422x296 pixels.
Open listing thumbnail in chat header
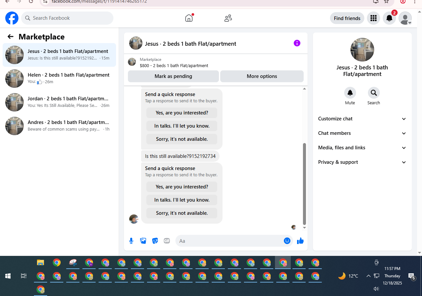(x=136, y=43)
